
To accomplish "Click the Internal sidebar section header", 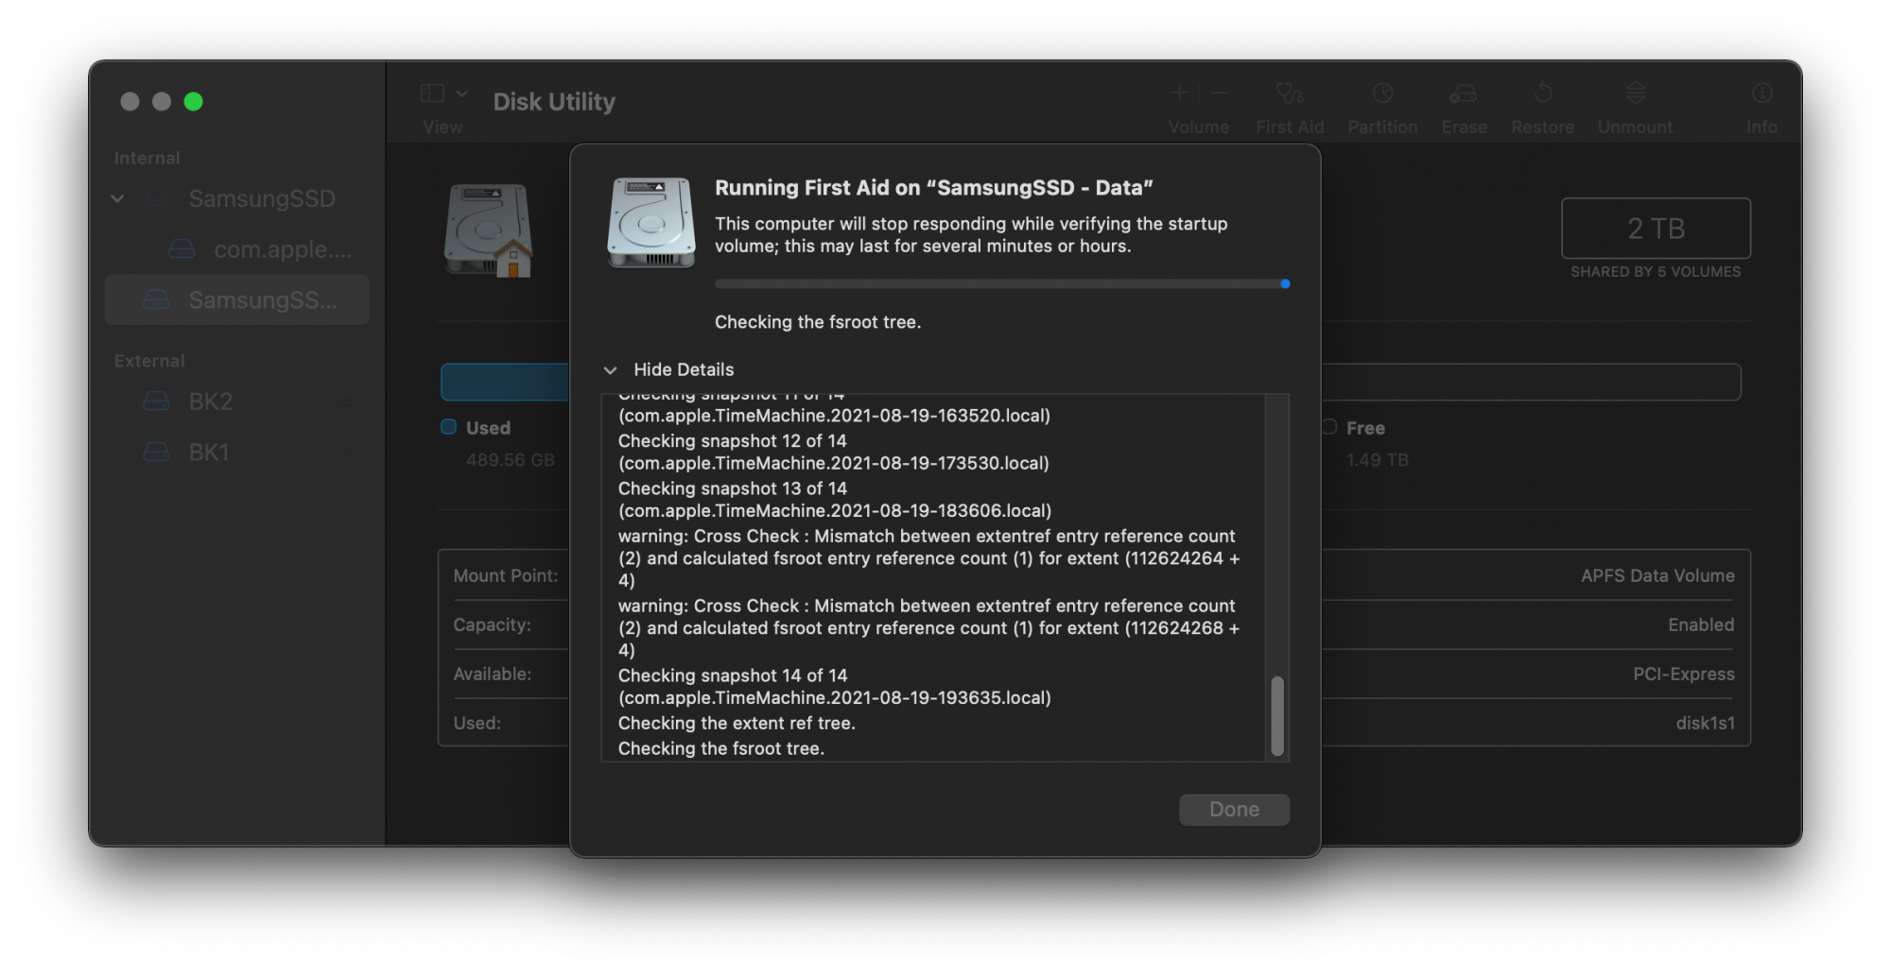I will point(147,158).
